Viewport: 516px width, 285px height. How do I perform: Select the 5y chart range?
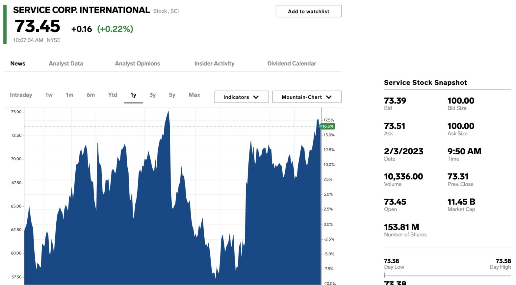(x=172, y=95)
